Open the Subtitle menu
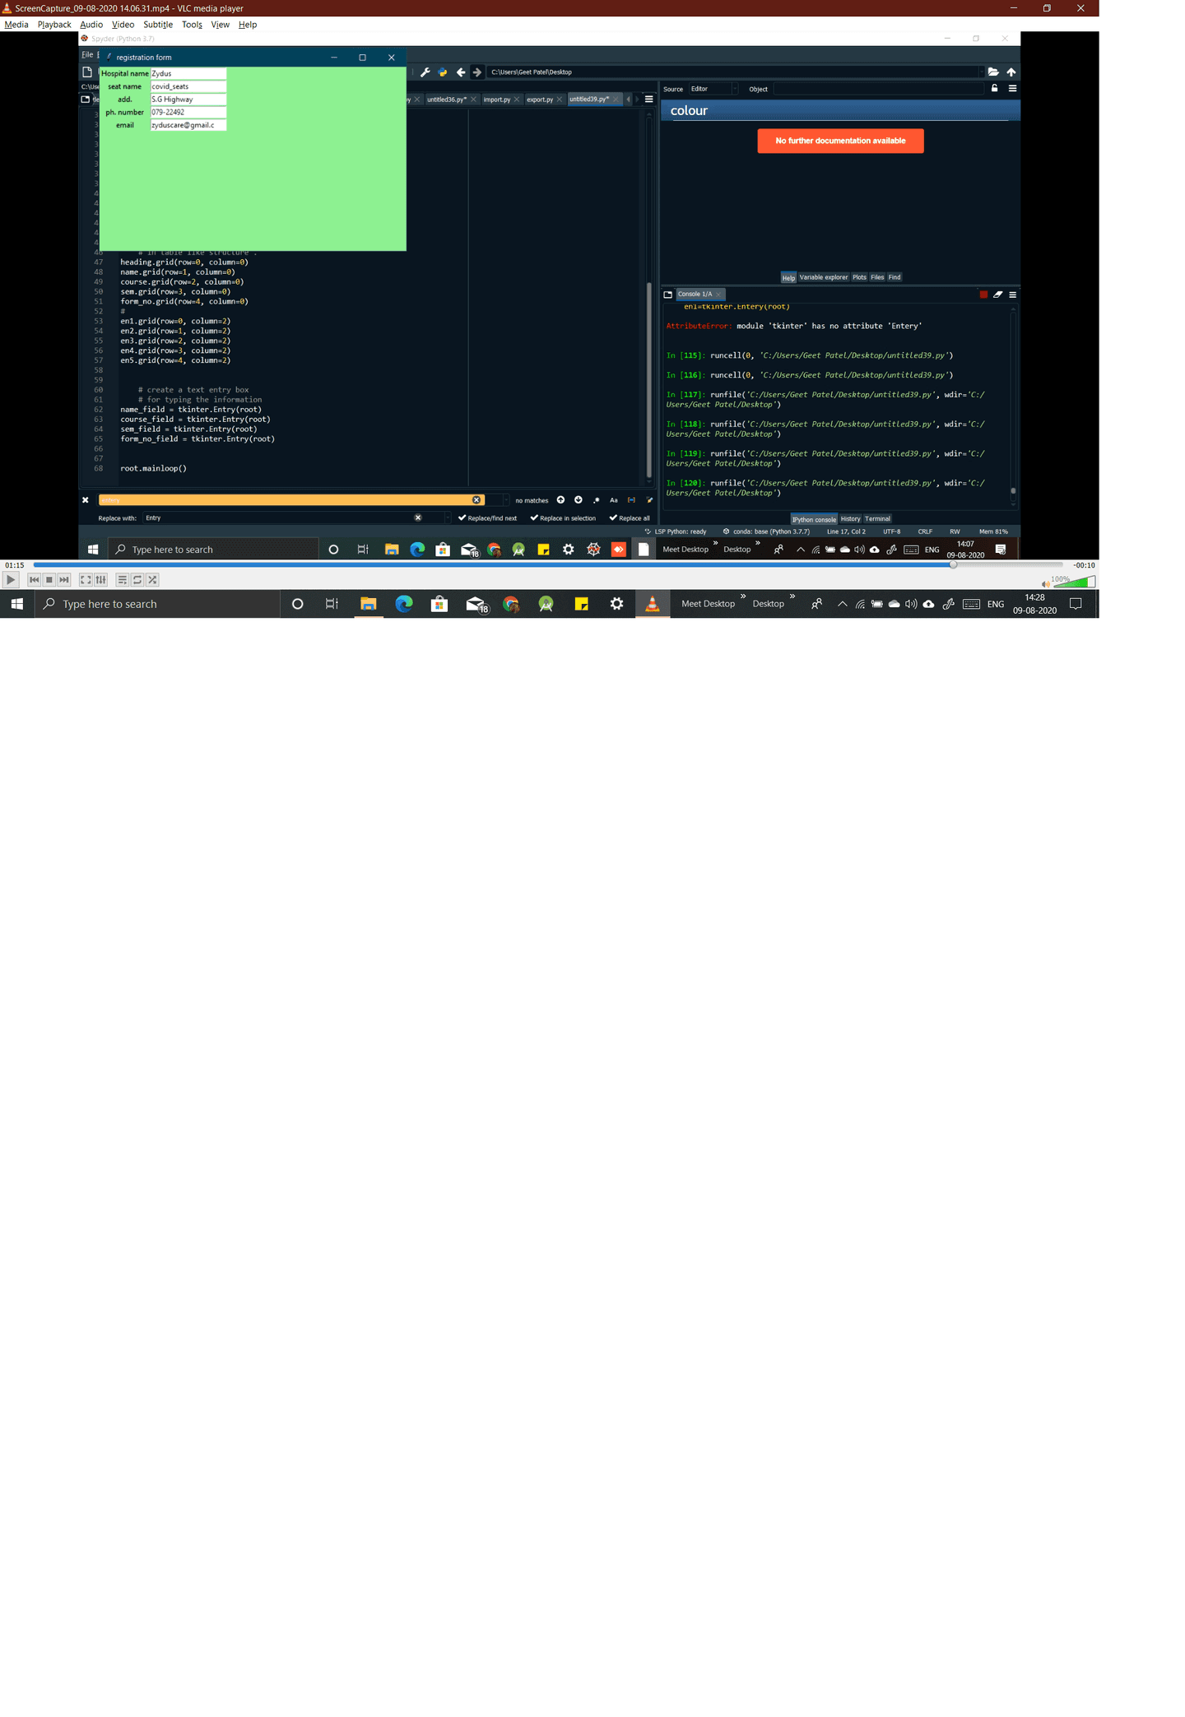This screenshot has height=1717, width=1185. [x=158, y=25]
